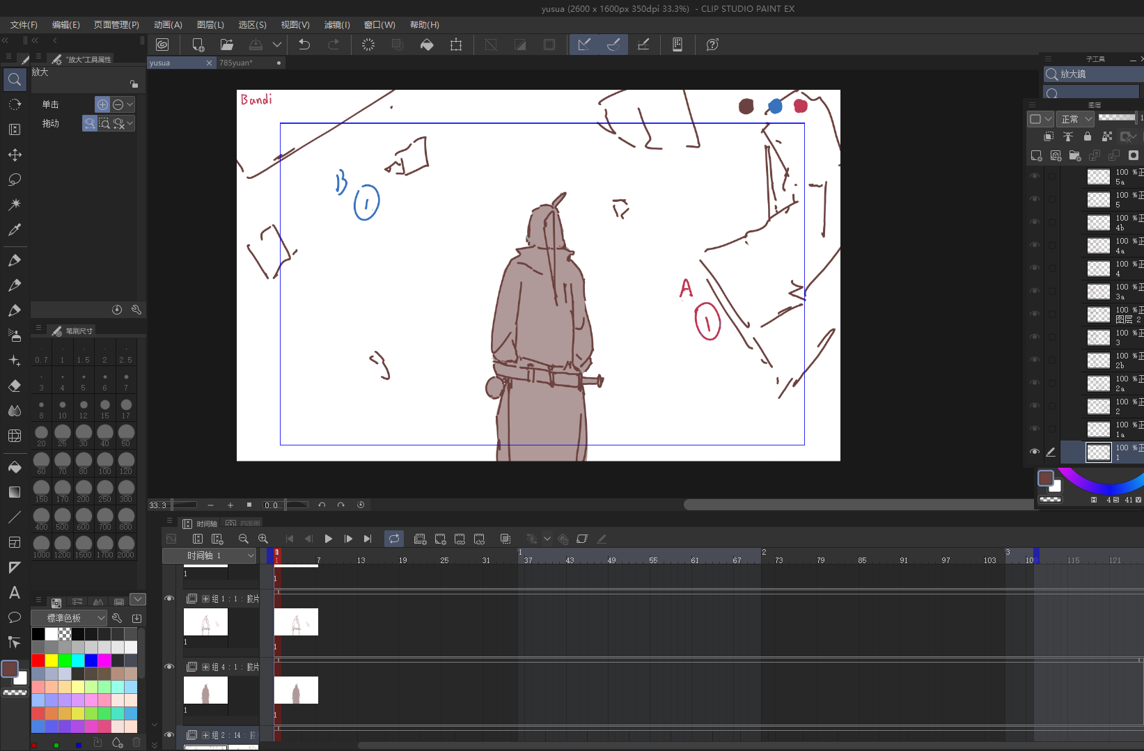Open the 图层(L) menu

click(x=210, y=24)
